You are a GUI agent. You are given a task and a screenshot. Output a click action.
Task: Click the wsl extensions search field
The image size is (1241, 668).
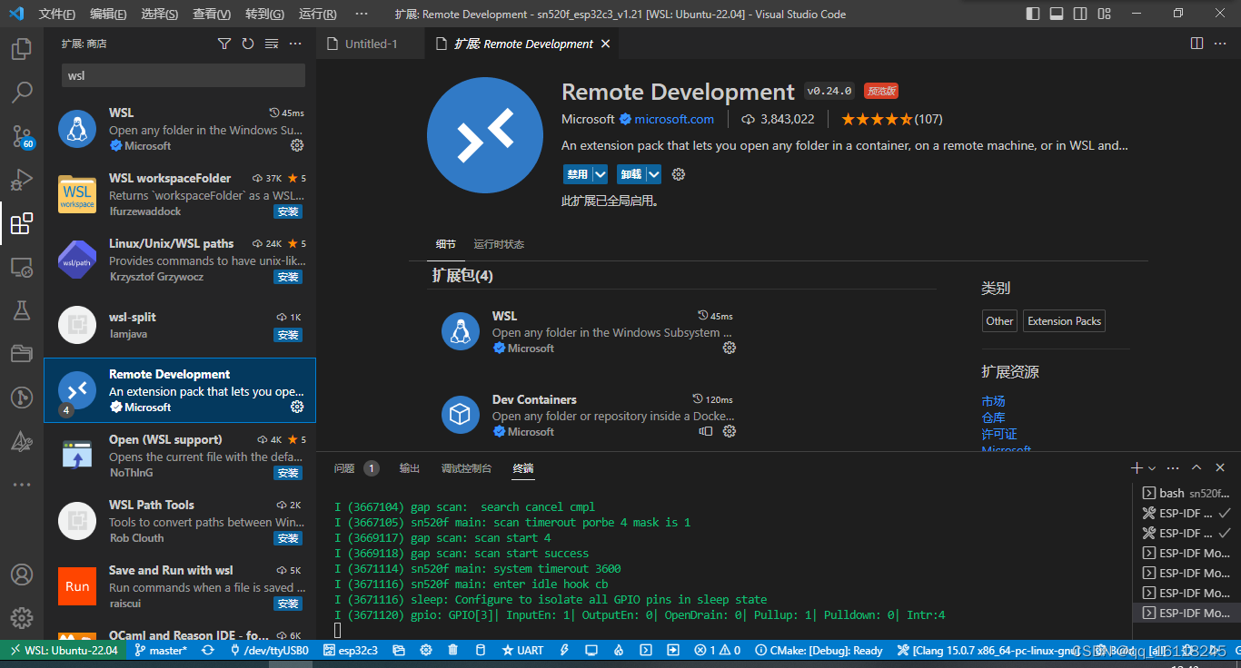tap(184, 75)
